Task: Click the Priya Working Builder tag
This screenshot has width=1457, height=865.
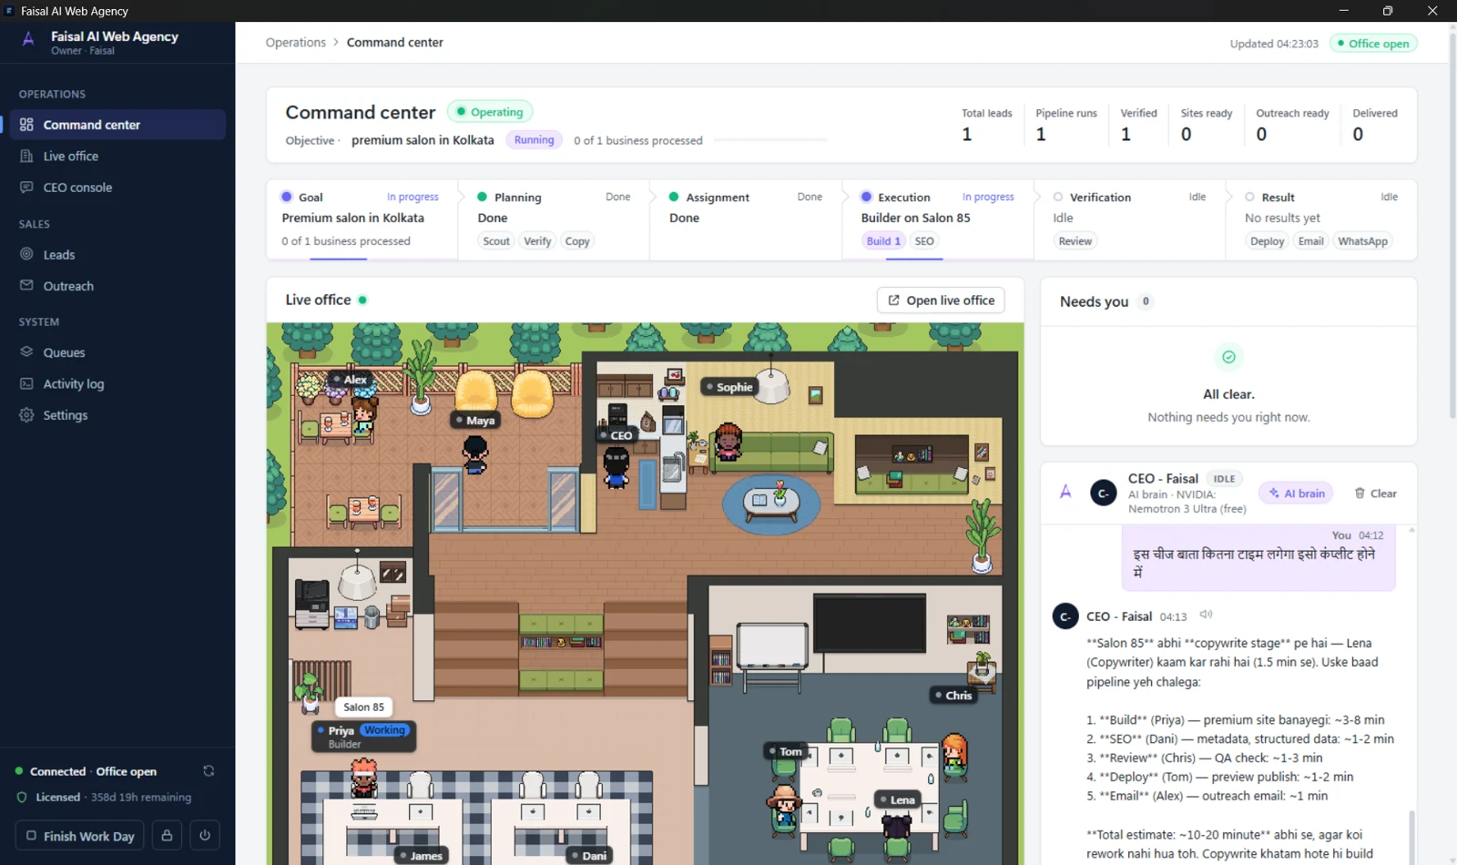Action: click(363, 737)
